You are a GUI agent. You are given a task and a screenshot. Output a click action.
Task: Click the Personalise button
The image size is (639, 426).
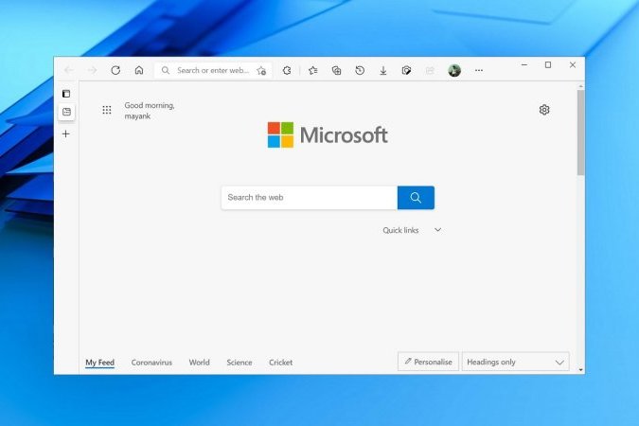[x=428, y=362]
